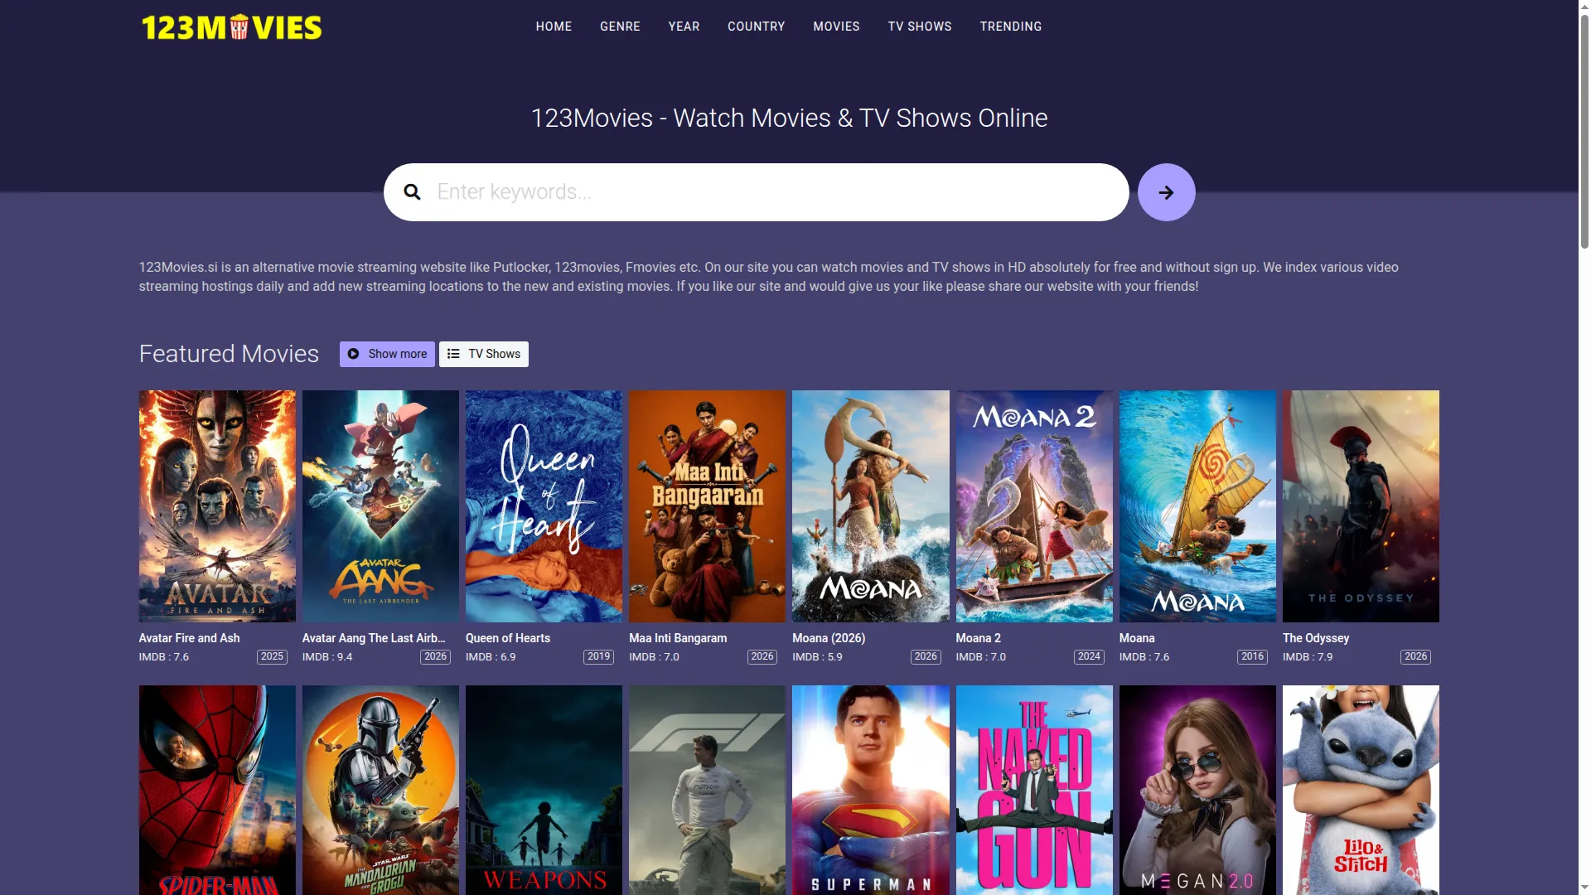Click the 2019 year badge
This screenshot has width=1591, height=895.
click(x=598, y=656)
